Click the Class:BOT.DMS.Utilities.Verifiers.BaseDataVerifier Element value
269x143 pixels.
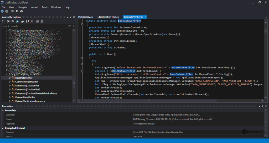158,133
